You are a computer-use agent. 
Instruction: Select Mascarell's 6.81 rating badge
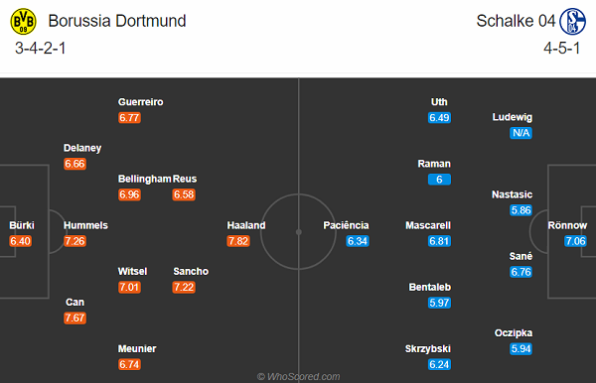439,241
